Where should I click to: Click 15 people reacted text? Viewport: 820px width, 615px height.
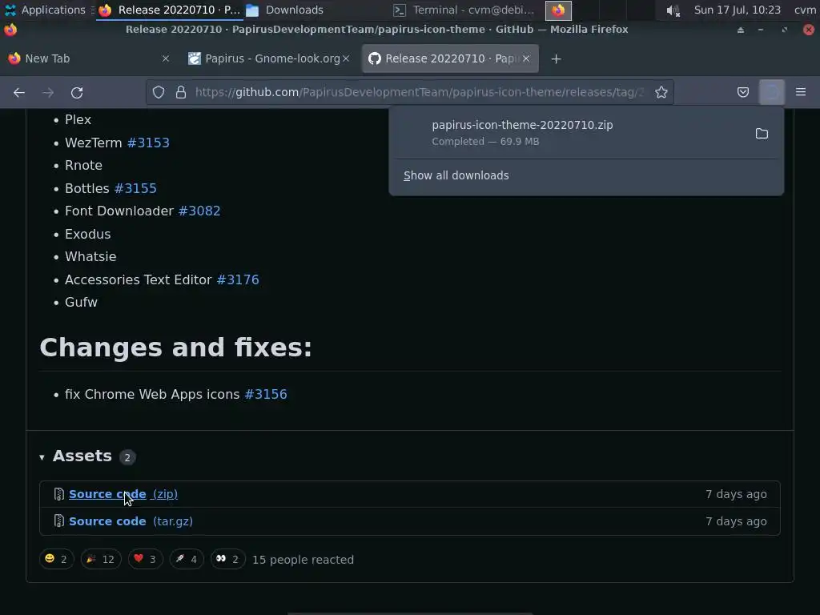click(x=303, y=560)
